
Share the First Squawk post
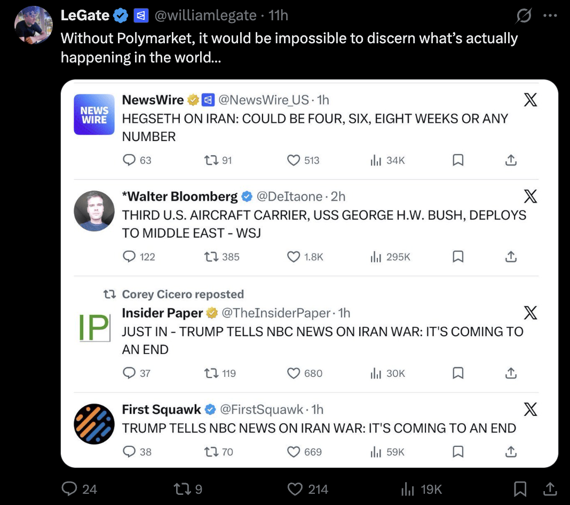[x=511, y=452]
